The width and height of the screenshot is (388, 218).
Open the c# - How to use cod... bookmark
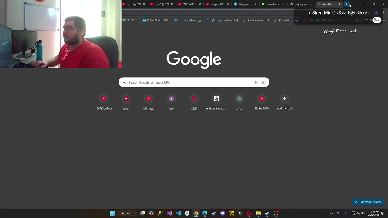click(256, 20)
